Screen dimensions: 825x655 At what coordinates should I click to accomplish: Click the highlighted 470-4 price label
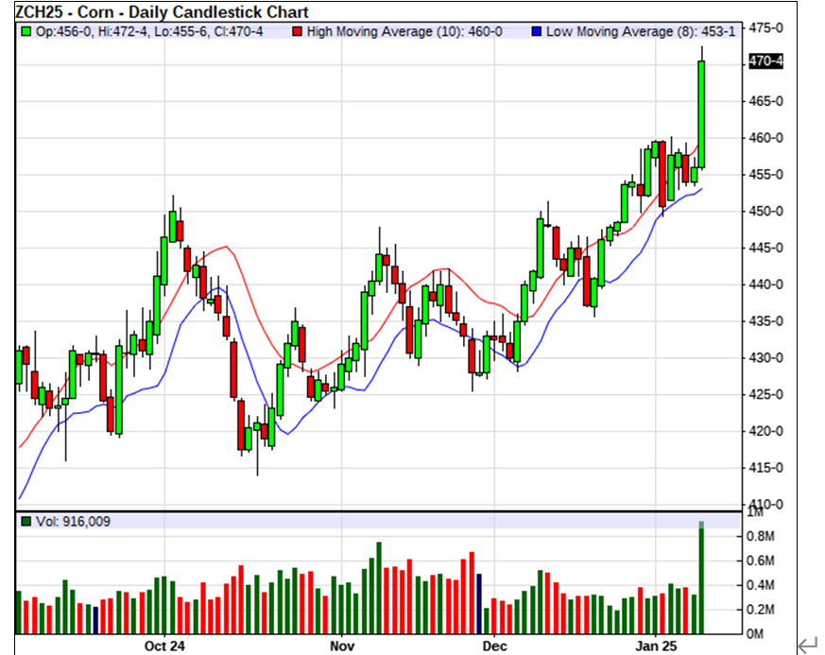click(x=765, y=61)
